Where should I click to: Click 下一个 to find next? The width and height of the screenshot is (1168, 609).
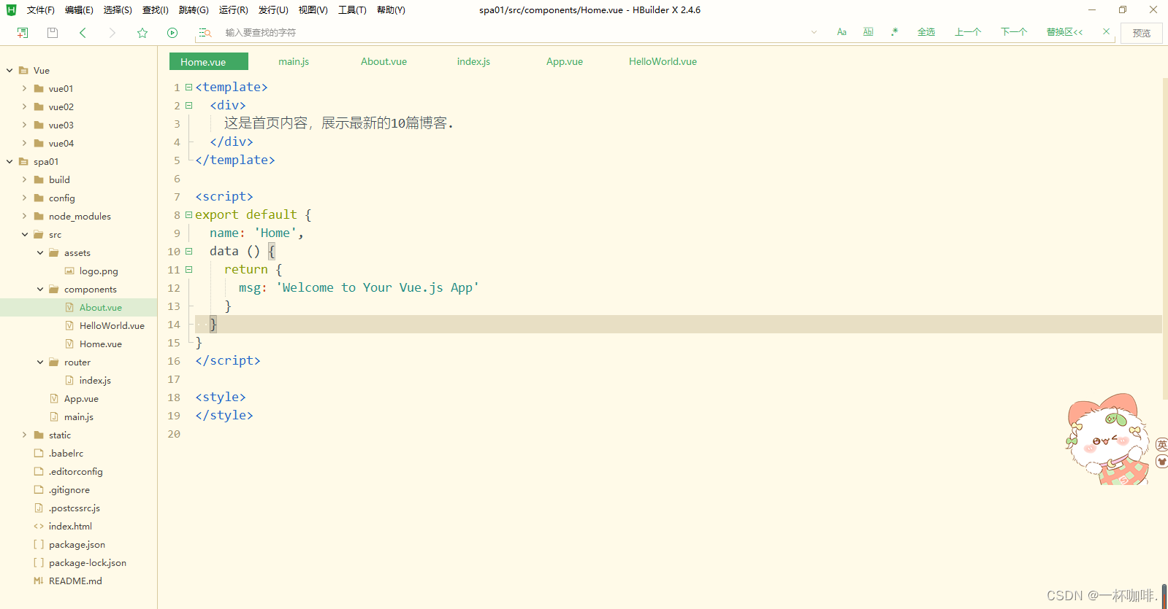[1014, 32]
